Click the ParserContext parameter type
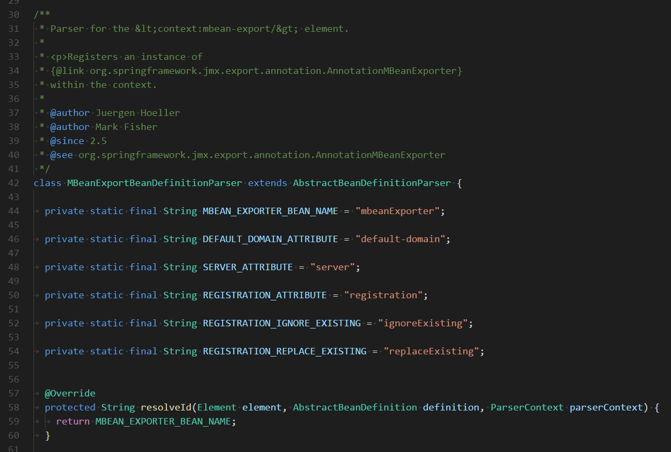The height and width of the screenshot is (452, 671). point(527,407)
